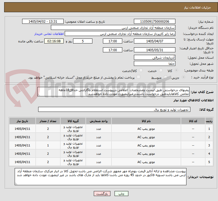Click the بازگشت (back) button

click(102, 194)
